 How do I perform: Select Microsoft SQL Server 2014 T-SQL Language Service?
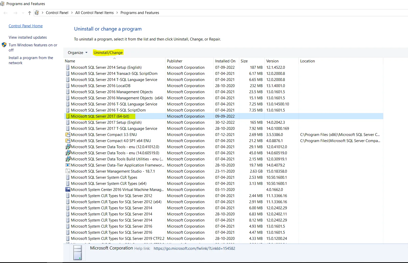pyautogui.click(x=223, y=80)
